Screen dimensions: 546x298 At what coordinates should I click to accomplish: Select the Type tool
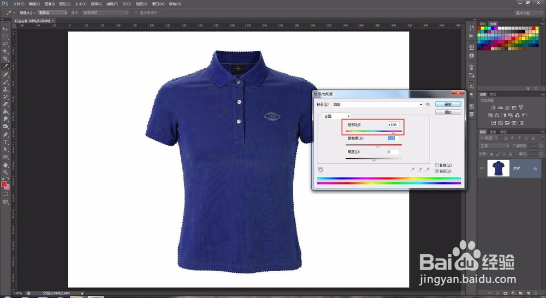tap(5, 142)
